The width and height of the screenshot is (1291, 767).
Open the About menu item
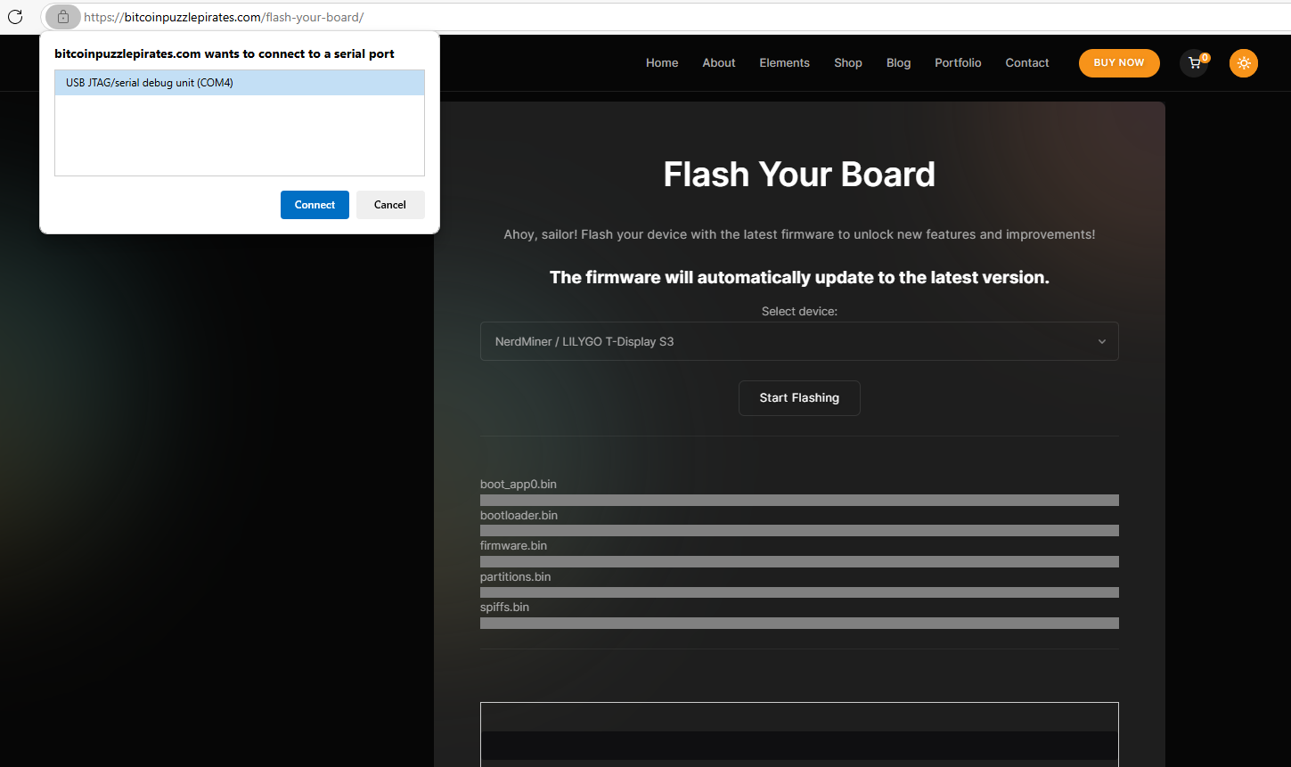click(718, 63)
